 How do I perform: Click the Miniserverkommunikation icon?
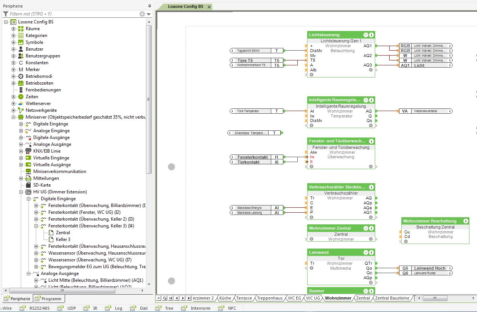[x=28, y=171]
